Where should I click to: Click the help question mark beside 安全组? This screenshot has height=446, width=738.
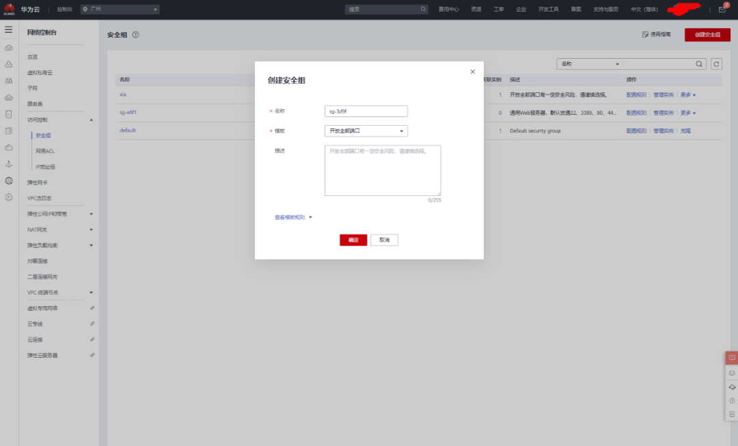point(135,34)
